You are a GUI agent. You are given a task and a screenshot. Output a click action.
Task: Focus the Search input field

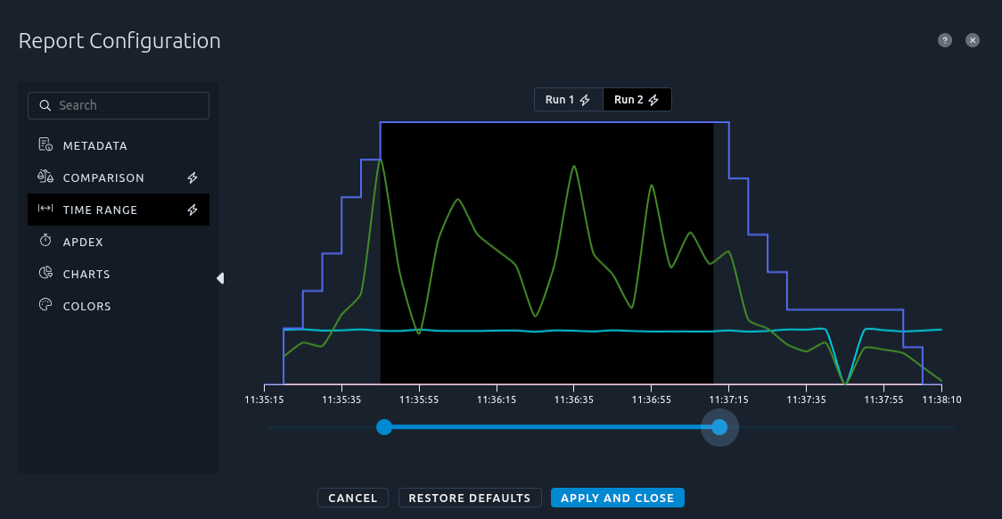pos(119,105)
